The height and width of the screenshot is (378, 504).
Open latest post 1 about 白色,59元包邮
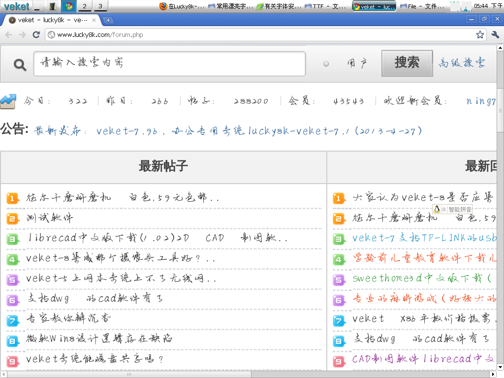[x=123, y=197]
